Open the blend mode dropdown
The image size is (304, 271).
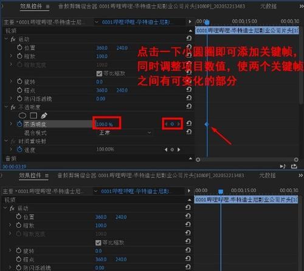[125, 133]
